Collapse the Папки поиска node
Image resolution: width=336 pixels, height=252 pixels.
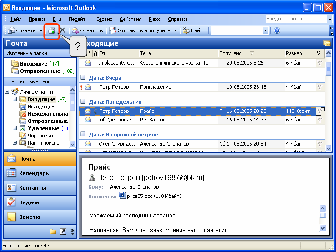(x=15, y=143)
